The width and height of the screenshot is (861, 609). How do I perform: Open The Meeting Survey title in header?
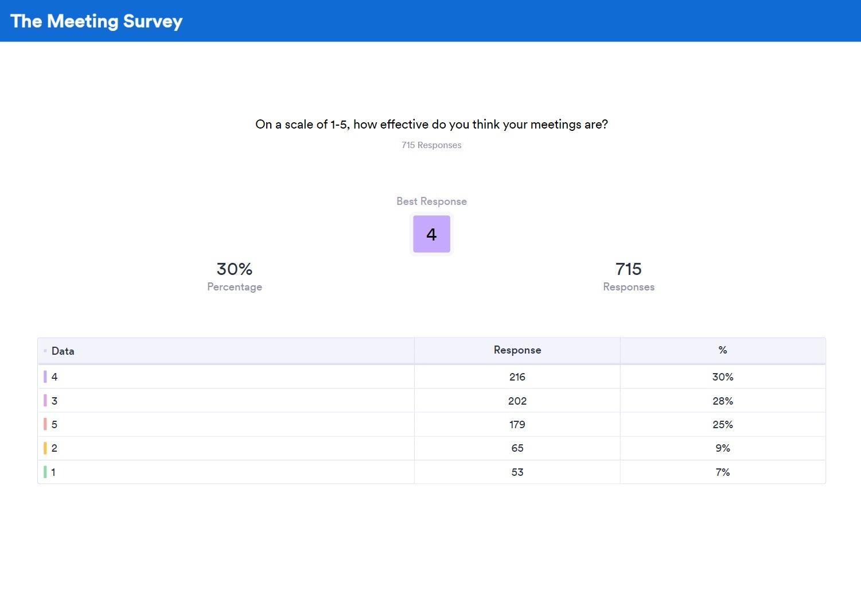[96, 21]
